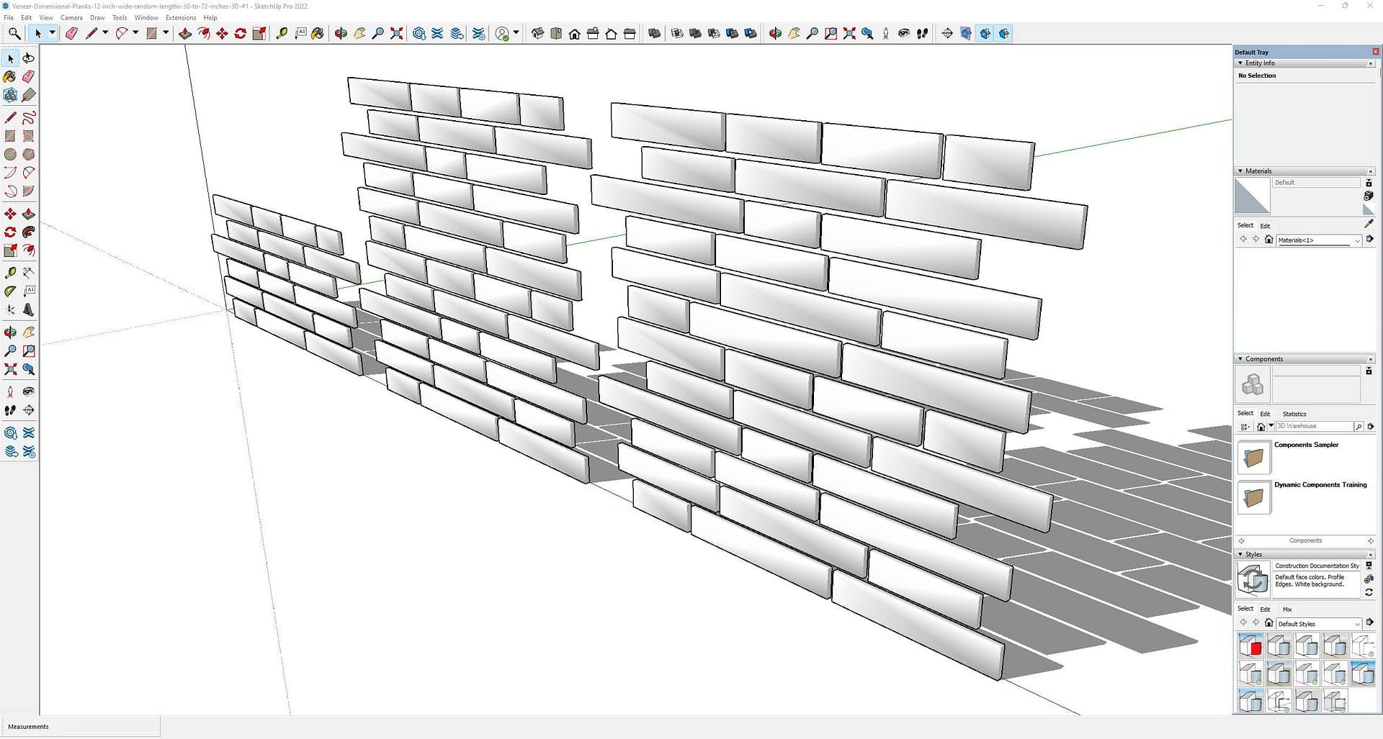
Task: Collapse the Styles panel header
Action: point(1240,555)
